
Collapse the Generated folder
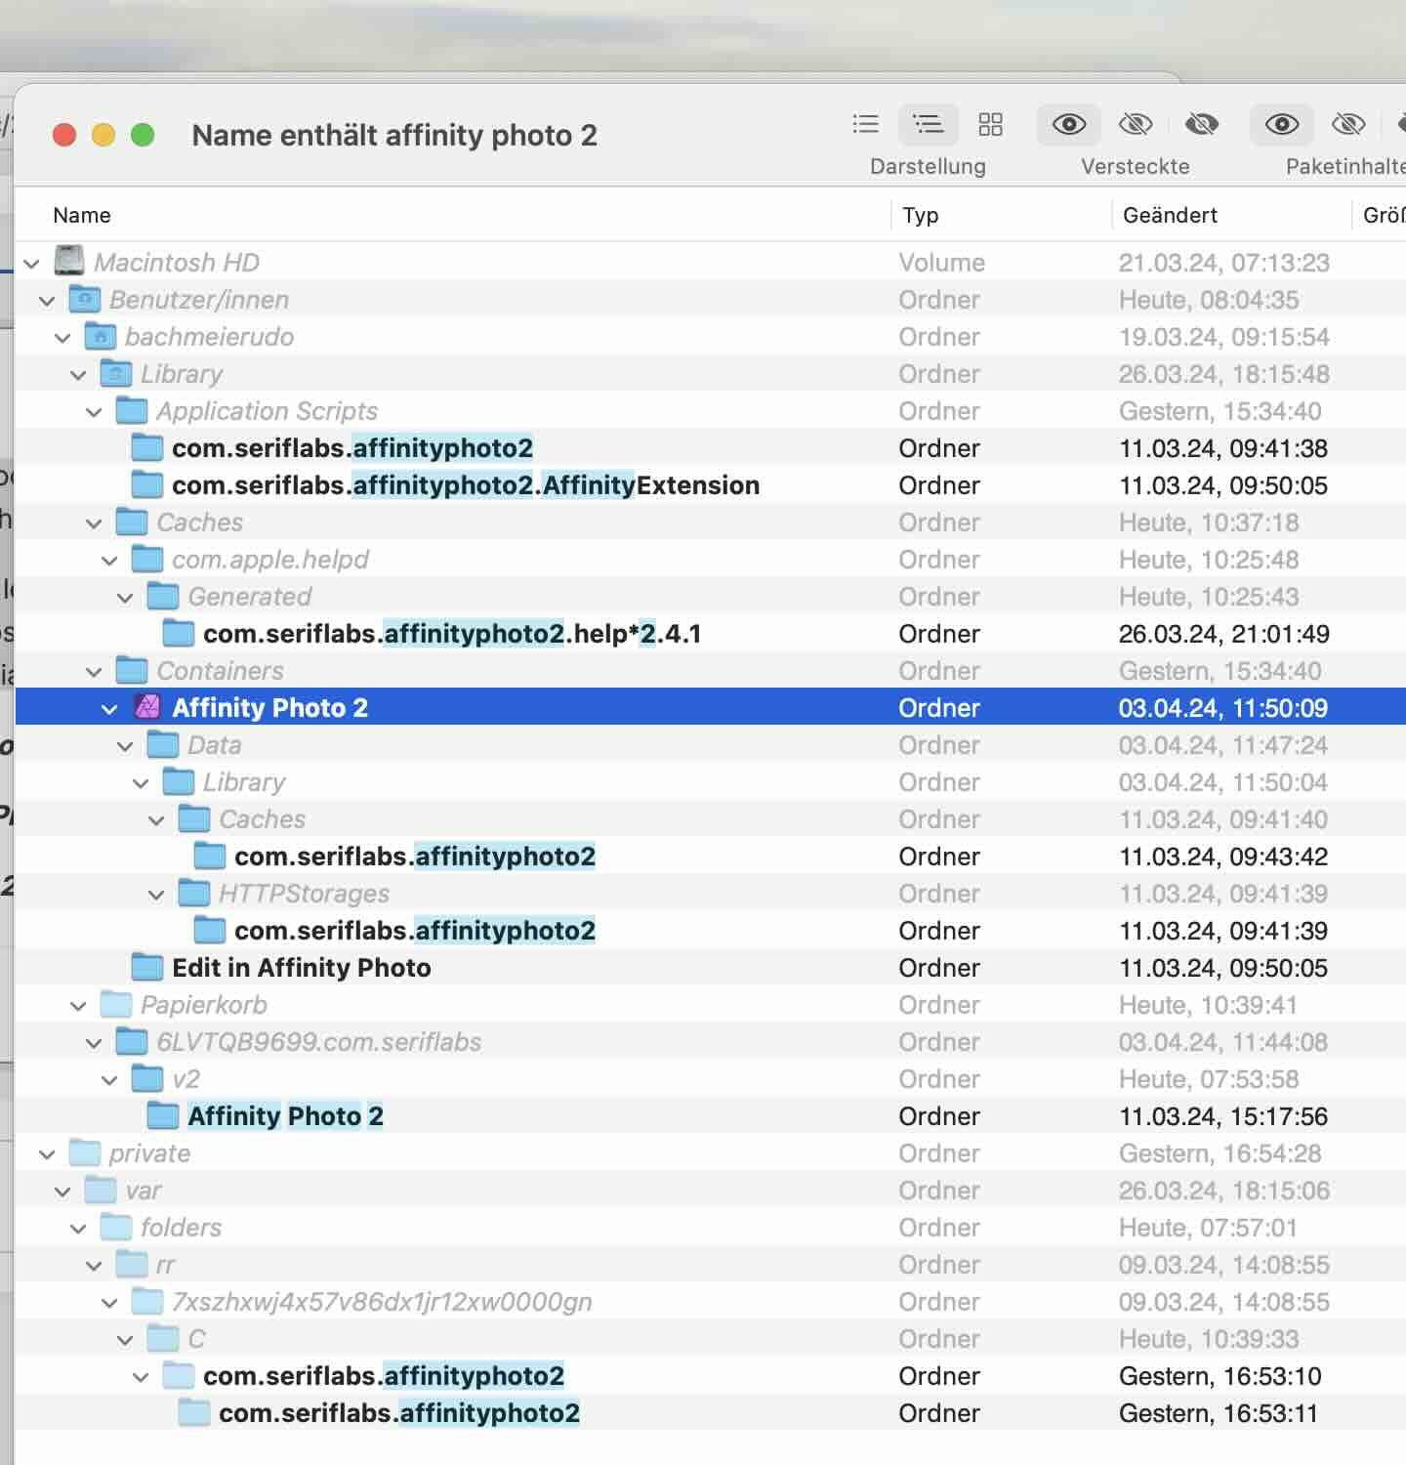pos(125,597)
